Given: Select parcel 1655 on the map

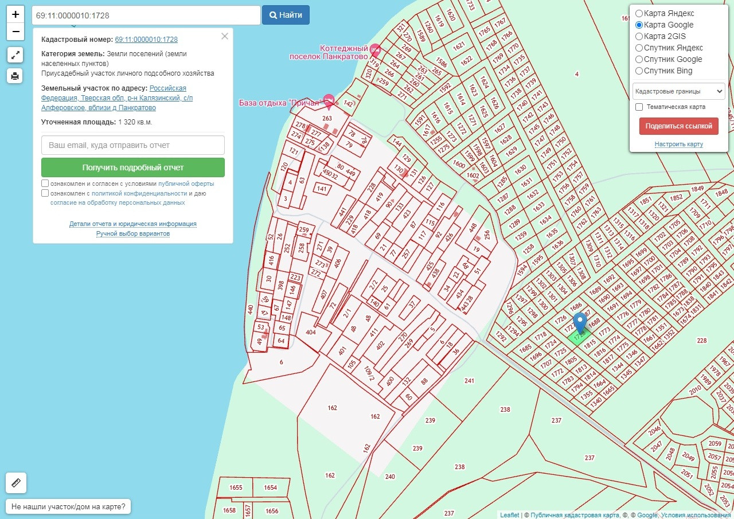Looking at the screenshot, I should pos(236,488).
